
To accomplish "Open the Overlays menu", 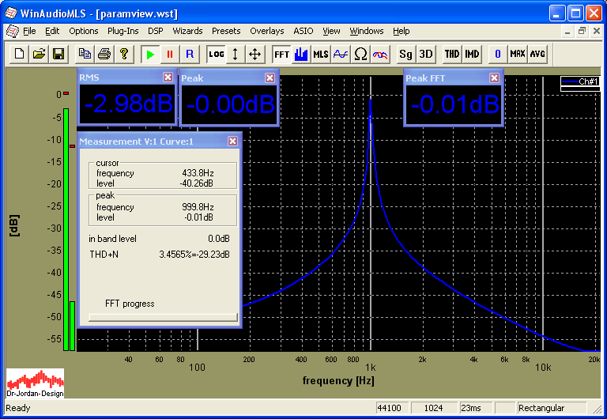I will click(267, 31).
